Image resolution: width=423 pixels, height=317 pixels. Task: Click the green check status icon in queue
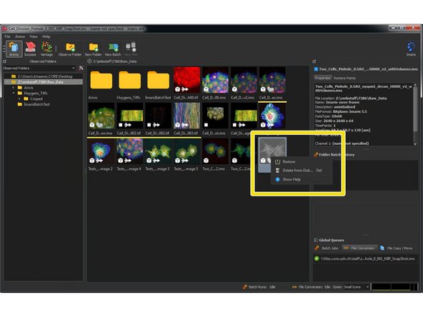click(x=317, y=258)
